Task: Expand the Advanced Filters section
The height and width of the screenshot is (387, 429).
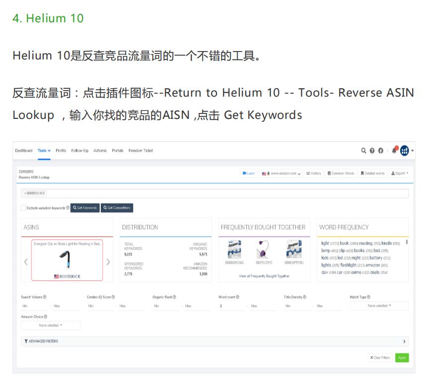Action: click(215, 341)
